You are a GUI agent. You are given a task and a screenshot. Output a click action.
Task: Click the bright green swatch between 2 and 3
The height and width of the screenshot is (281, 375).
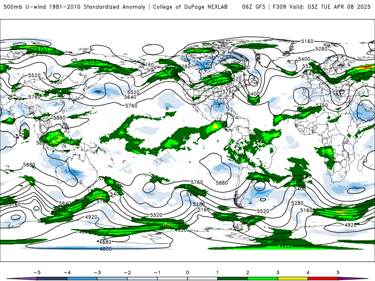click(x=263, y=279)
